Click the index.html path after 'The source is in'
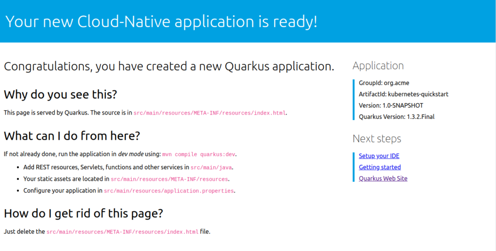496x251 pixels. pyautogui.click(x=209, y=113)
